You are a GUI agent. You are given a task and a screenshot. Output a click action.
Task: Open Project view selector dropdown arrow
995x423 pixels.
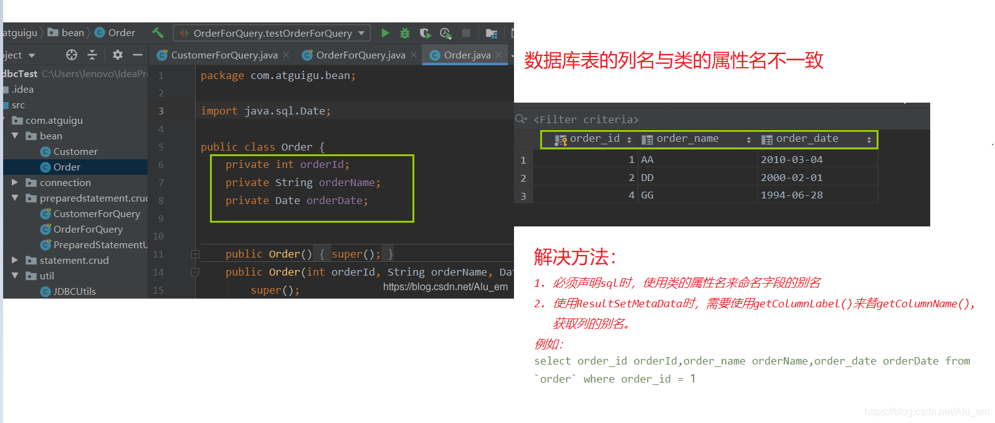32,55
